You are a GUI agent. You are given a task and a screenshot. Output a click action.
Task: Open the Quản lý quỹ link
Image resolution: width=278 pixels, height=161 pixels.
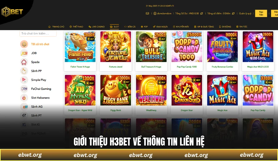245,14
